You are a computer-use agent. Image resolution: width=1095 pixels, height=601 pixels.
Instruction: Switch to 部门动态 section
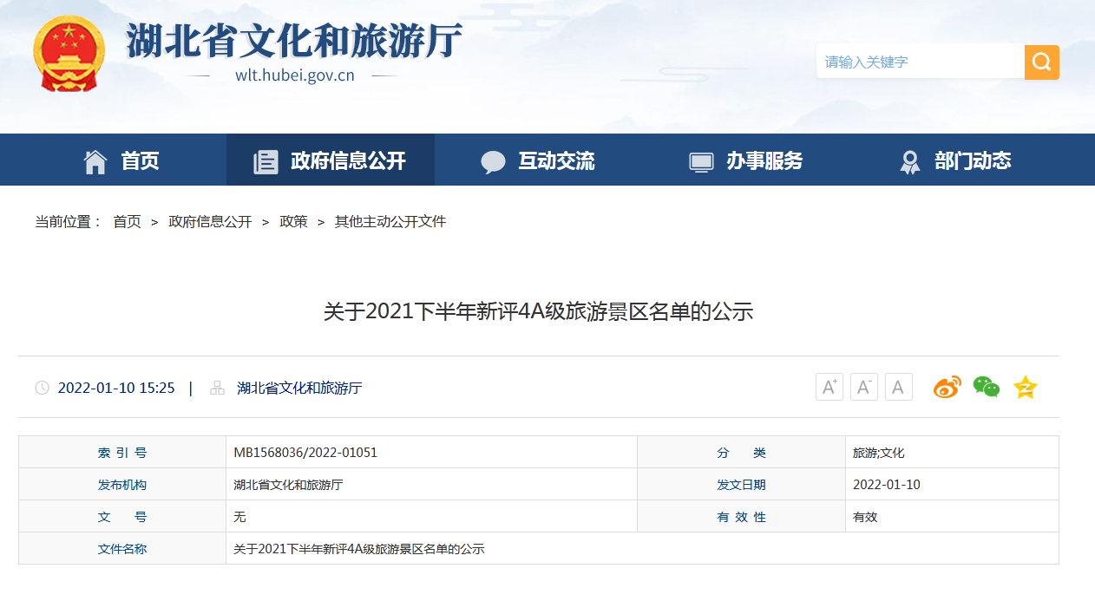click(x=955, y=160)
